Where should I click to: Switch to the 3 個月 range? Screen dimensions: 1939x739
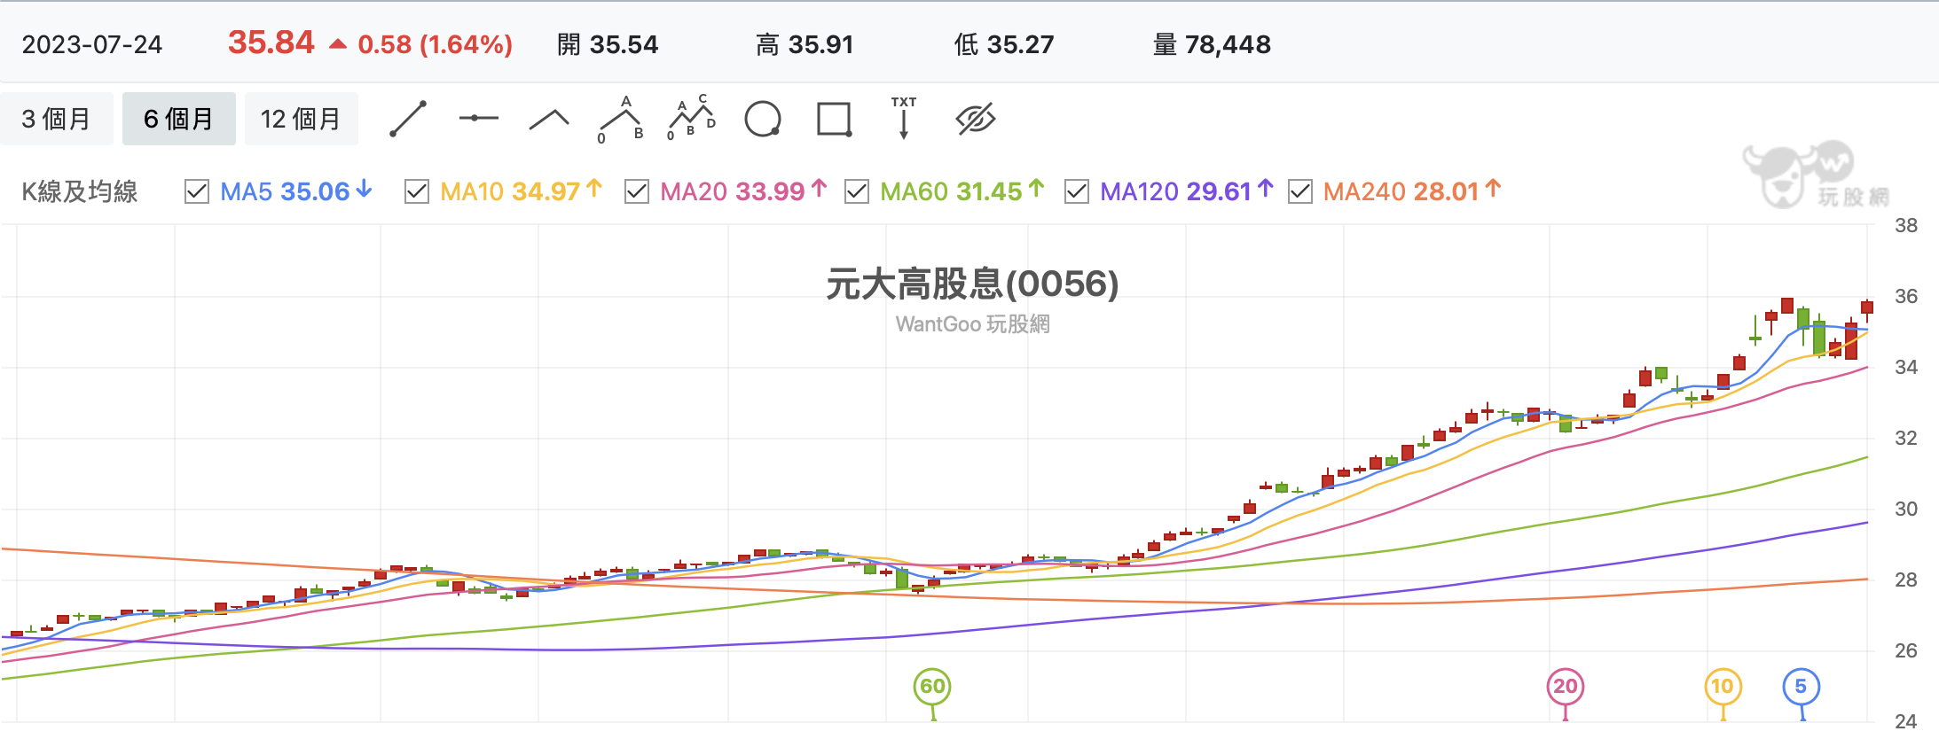point(57,119)
